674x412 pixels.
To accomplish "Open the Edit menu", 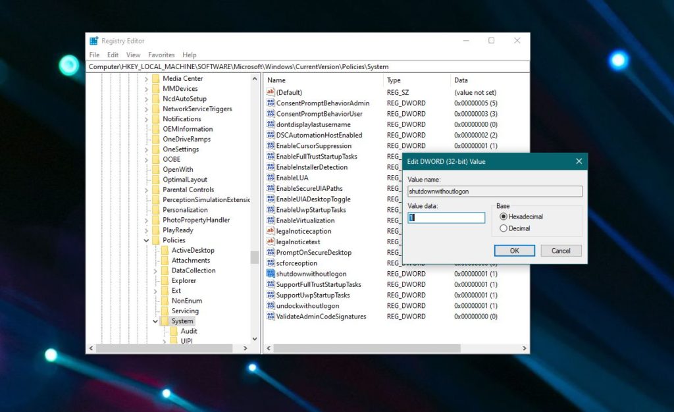I will (112, 55).
